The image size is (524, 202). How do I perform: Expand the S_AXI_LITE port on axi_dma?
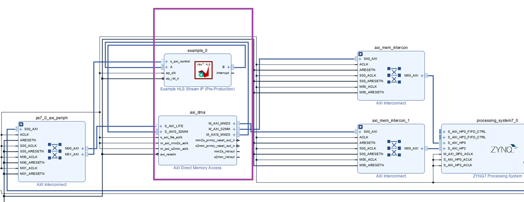tap(161, 126)
